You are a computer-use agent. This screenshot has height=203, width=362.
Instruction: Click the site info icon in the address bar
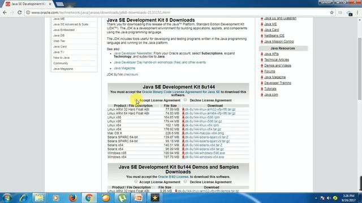coord(28,12)
